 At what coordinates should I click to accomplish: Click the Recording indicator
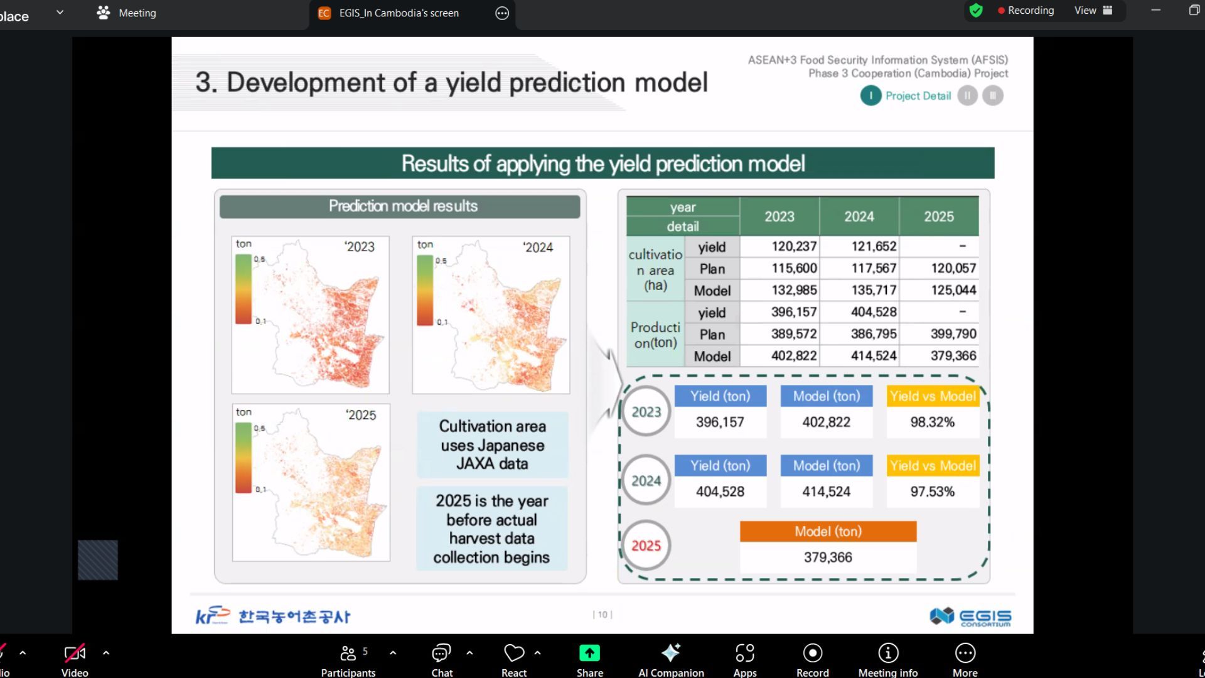point(1026,11)
